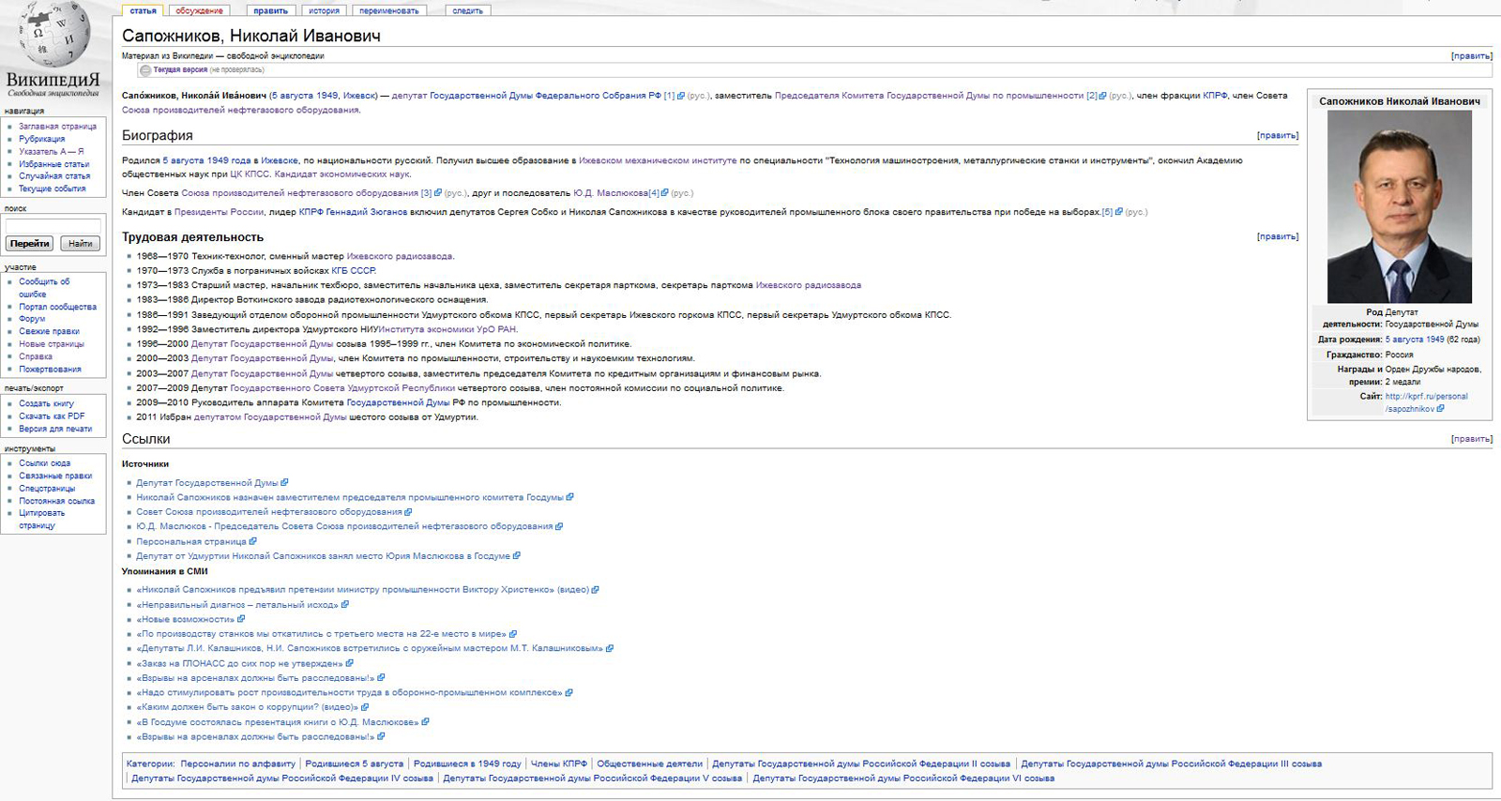Edit the 'Ссылки' section via 'править'
Screen dimensions: 1501x801
[1471, 439]
